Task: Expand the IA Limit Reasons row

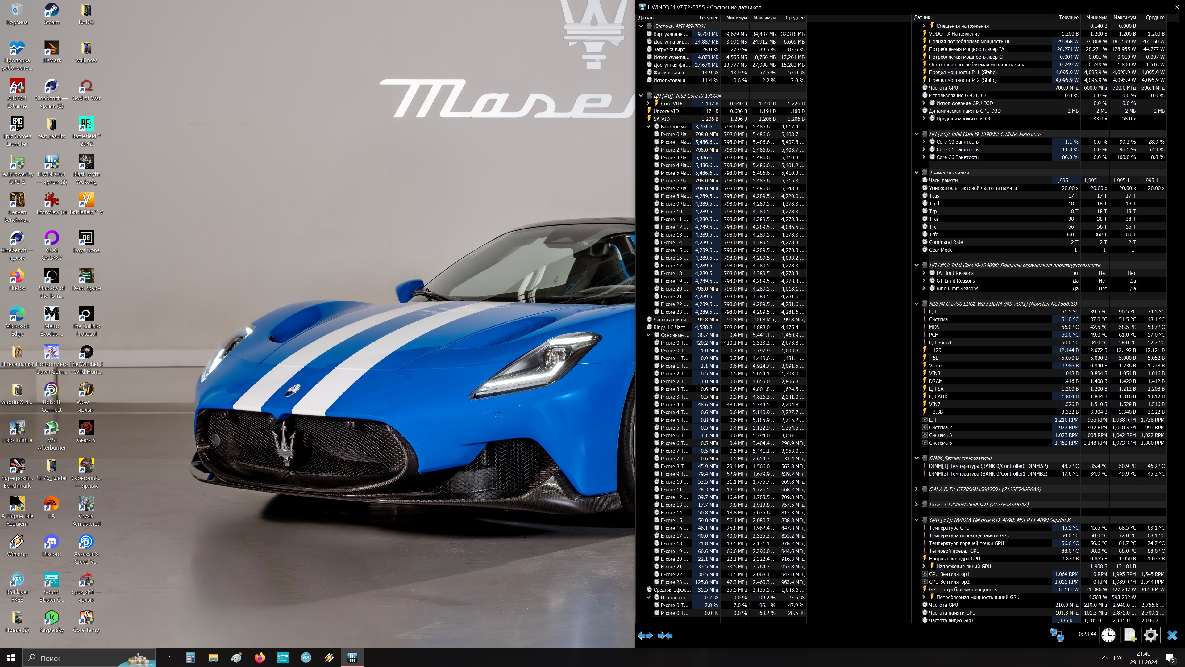Action: tap(924, 273)
